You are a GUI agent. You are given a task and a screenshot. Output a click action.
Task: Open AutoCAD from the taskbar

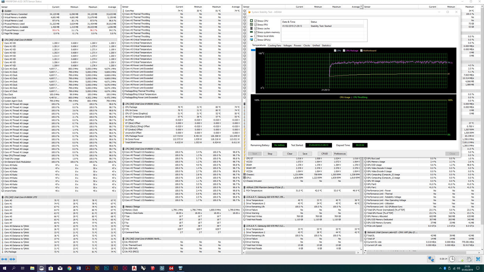click(x=134, y=268)
